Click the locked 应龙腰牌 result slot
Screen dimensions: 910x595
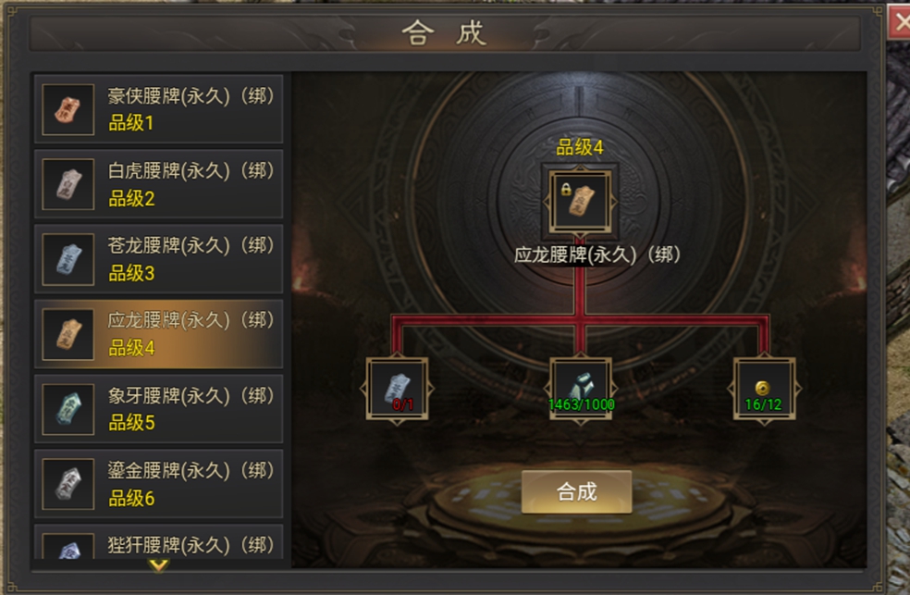pos(580,202)
